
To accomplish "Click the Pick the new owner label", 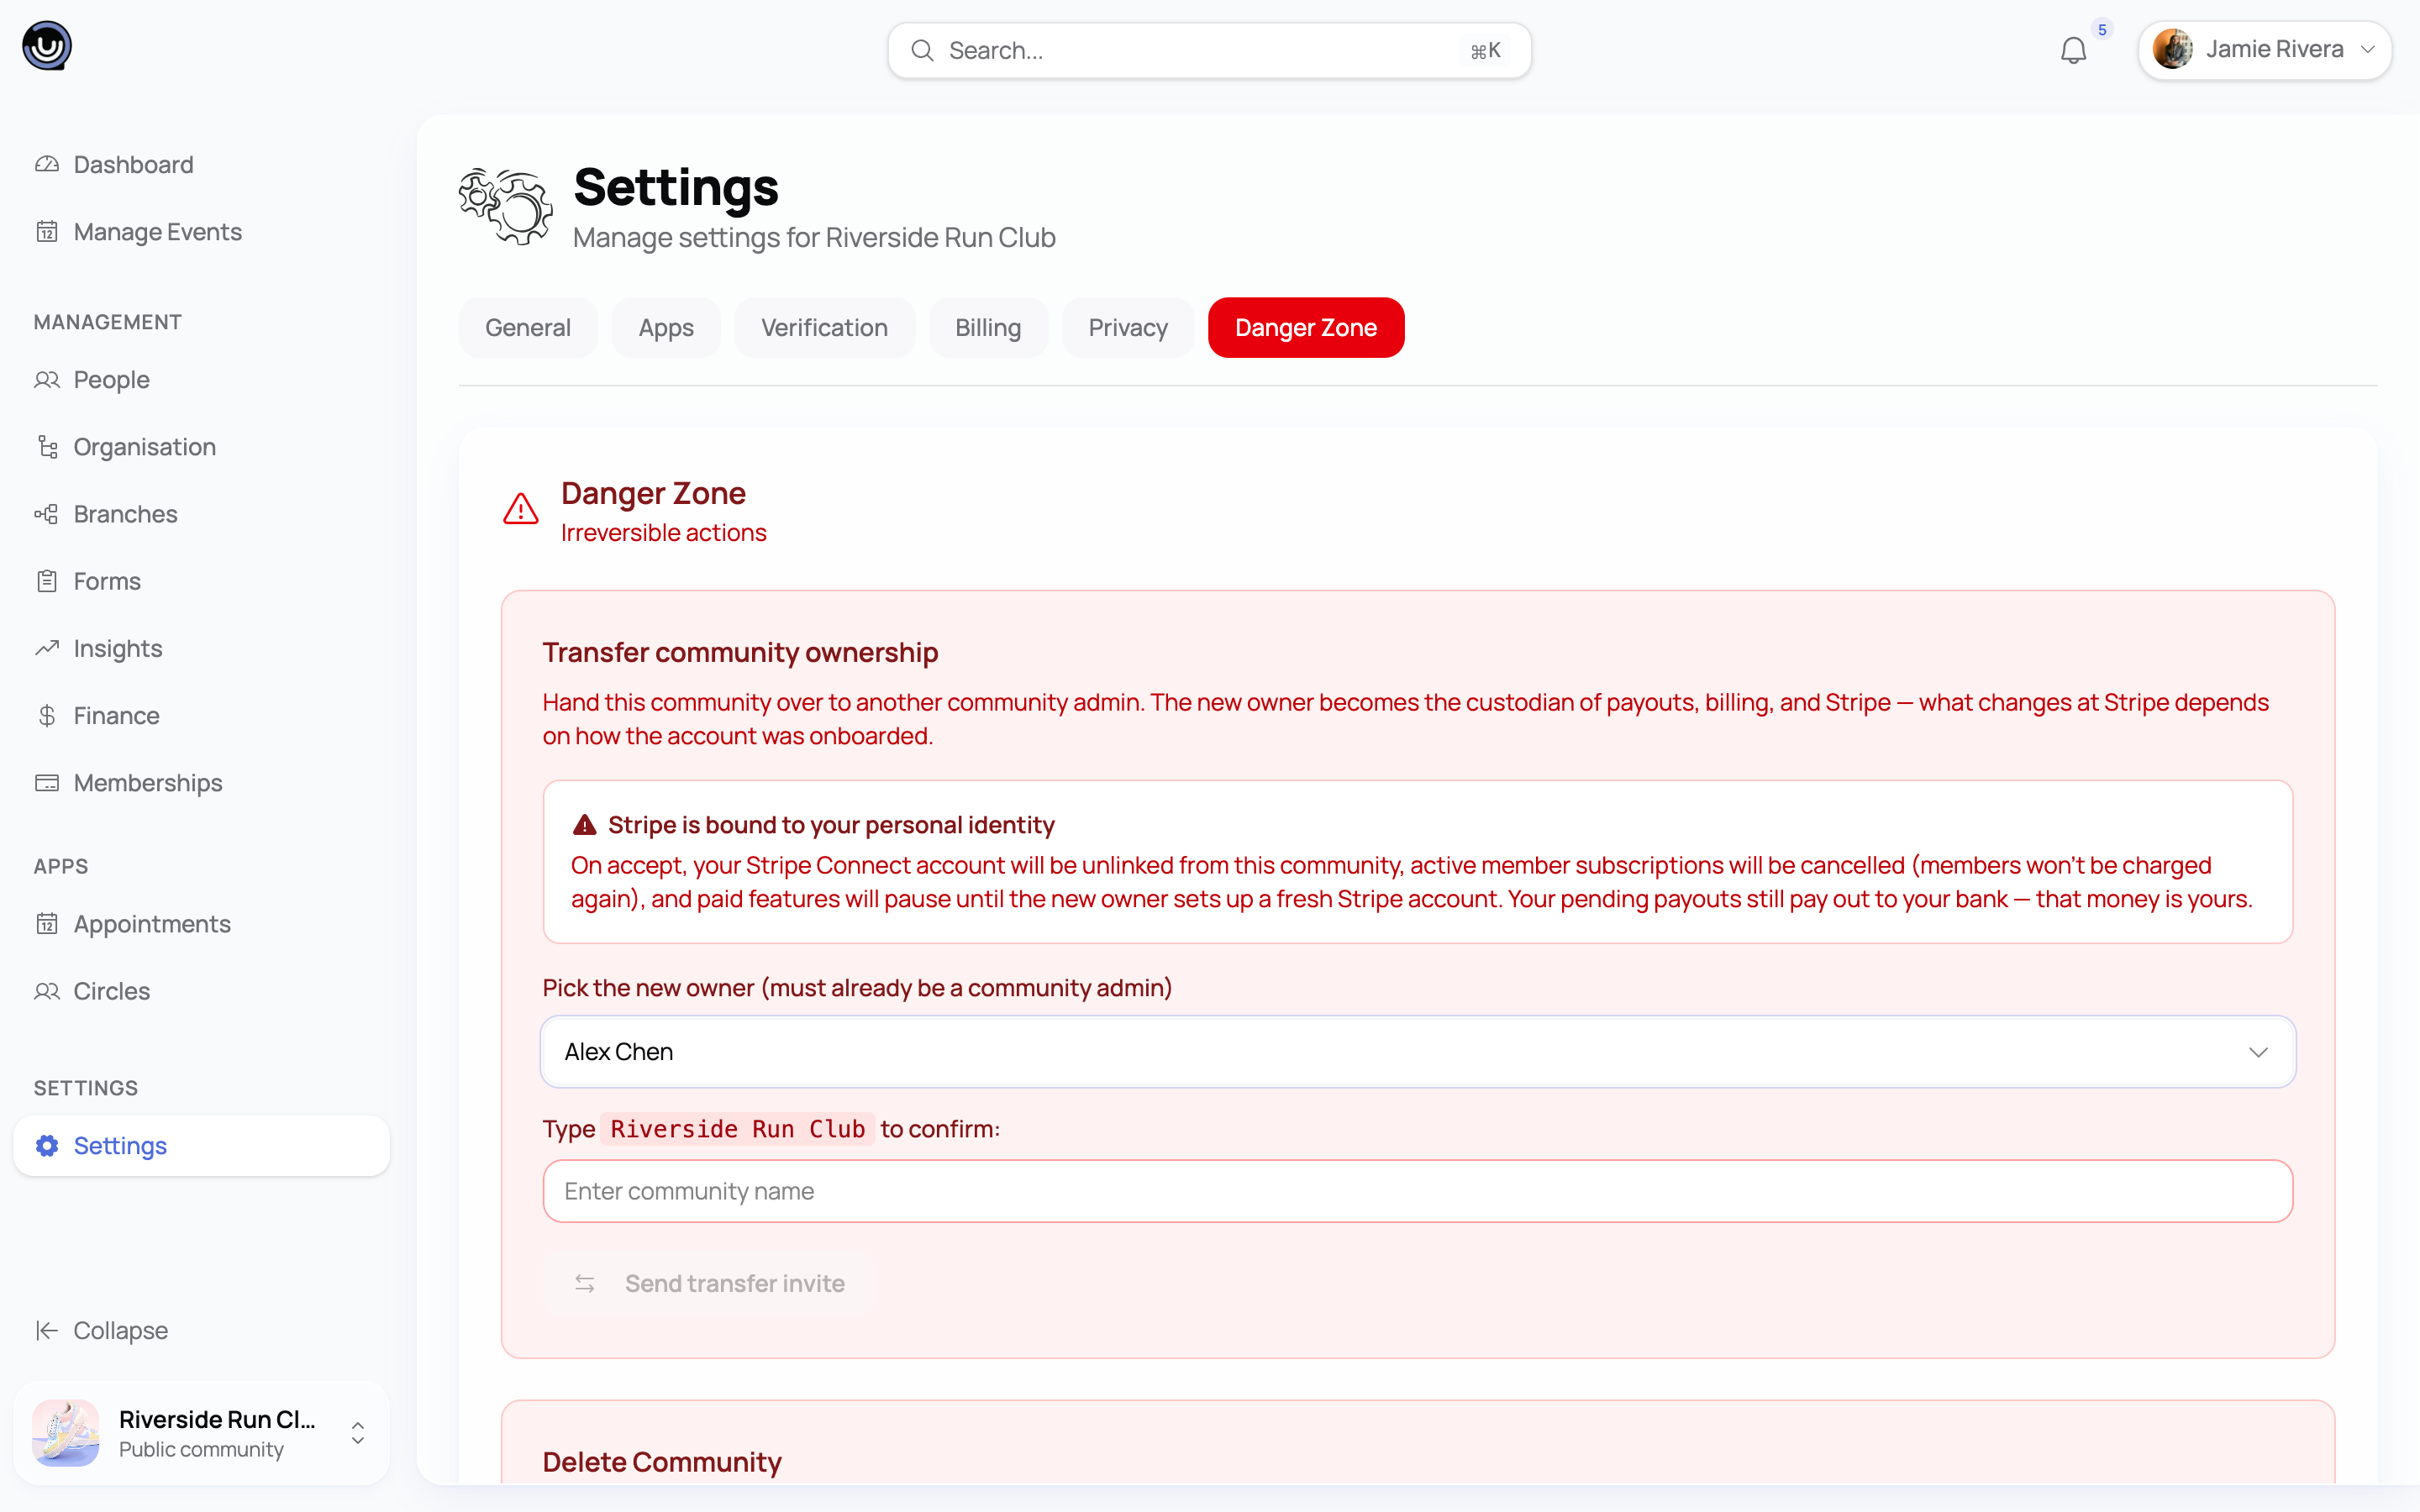I will (x=857, y=987).
